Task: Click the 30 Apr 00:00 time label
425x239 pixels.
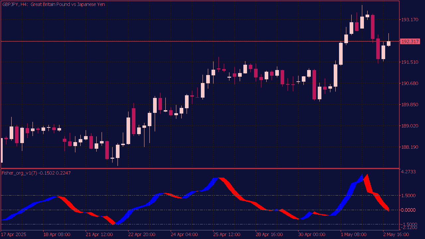Action: pos(312,234)
